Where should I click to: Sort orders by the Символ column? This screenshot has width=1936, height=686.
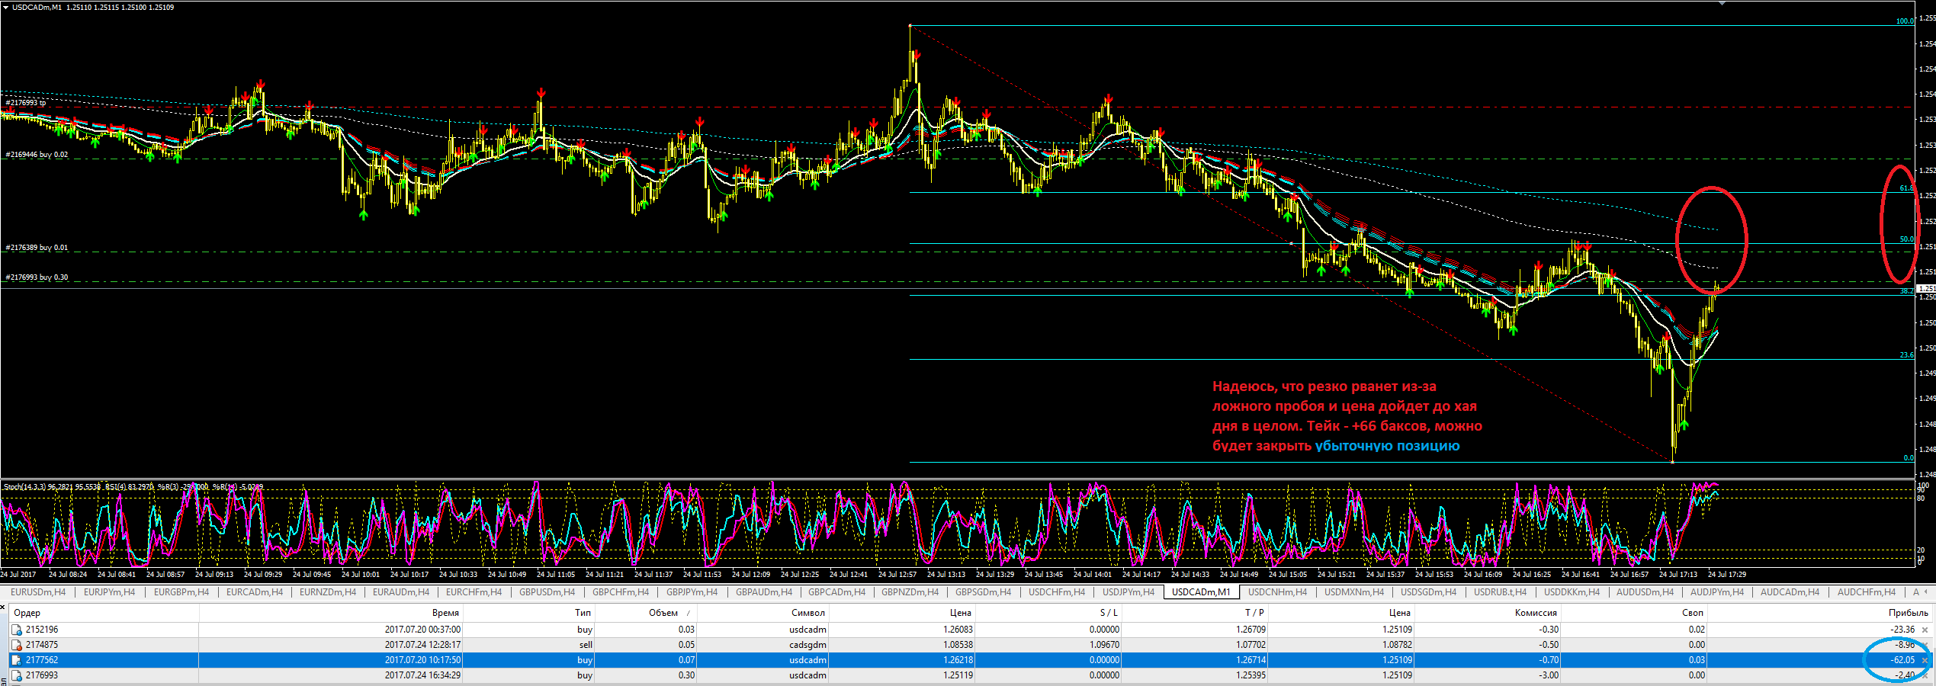pos(763,613)
